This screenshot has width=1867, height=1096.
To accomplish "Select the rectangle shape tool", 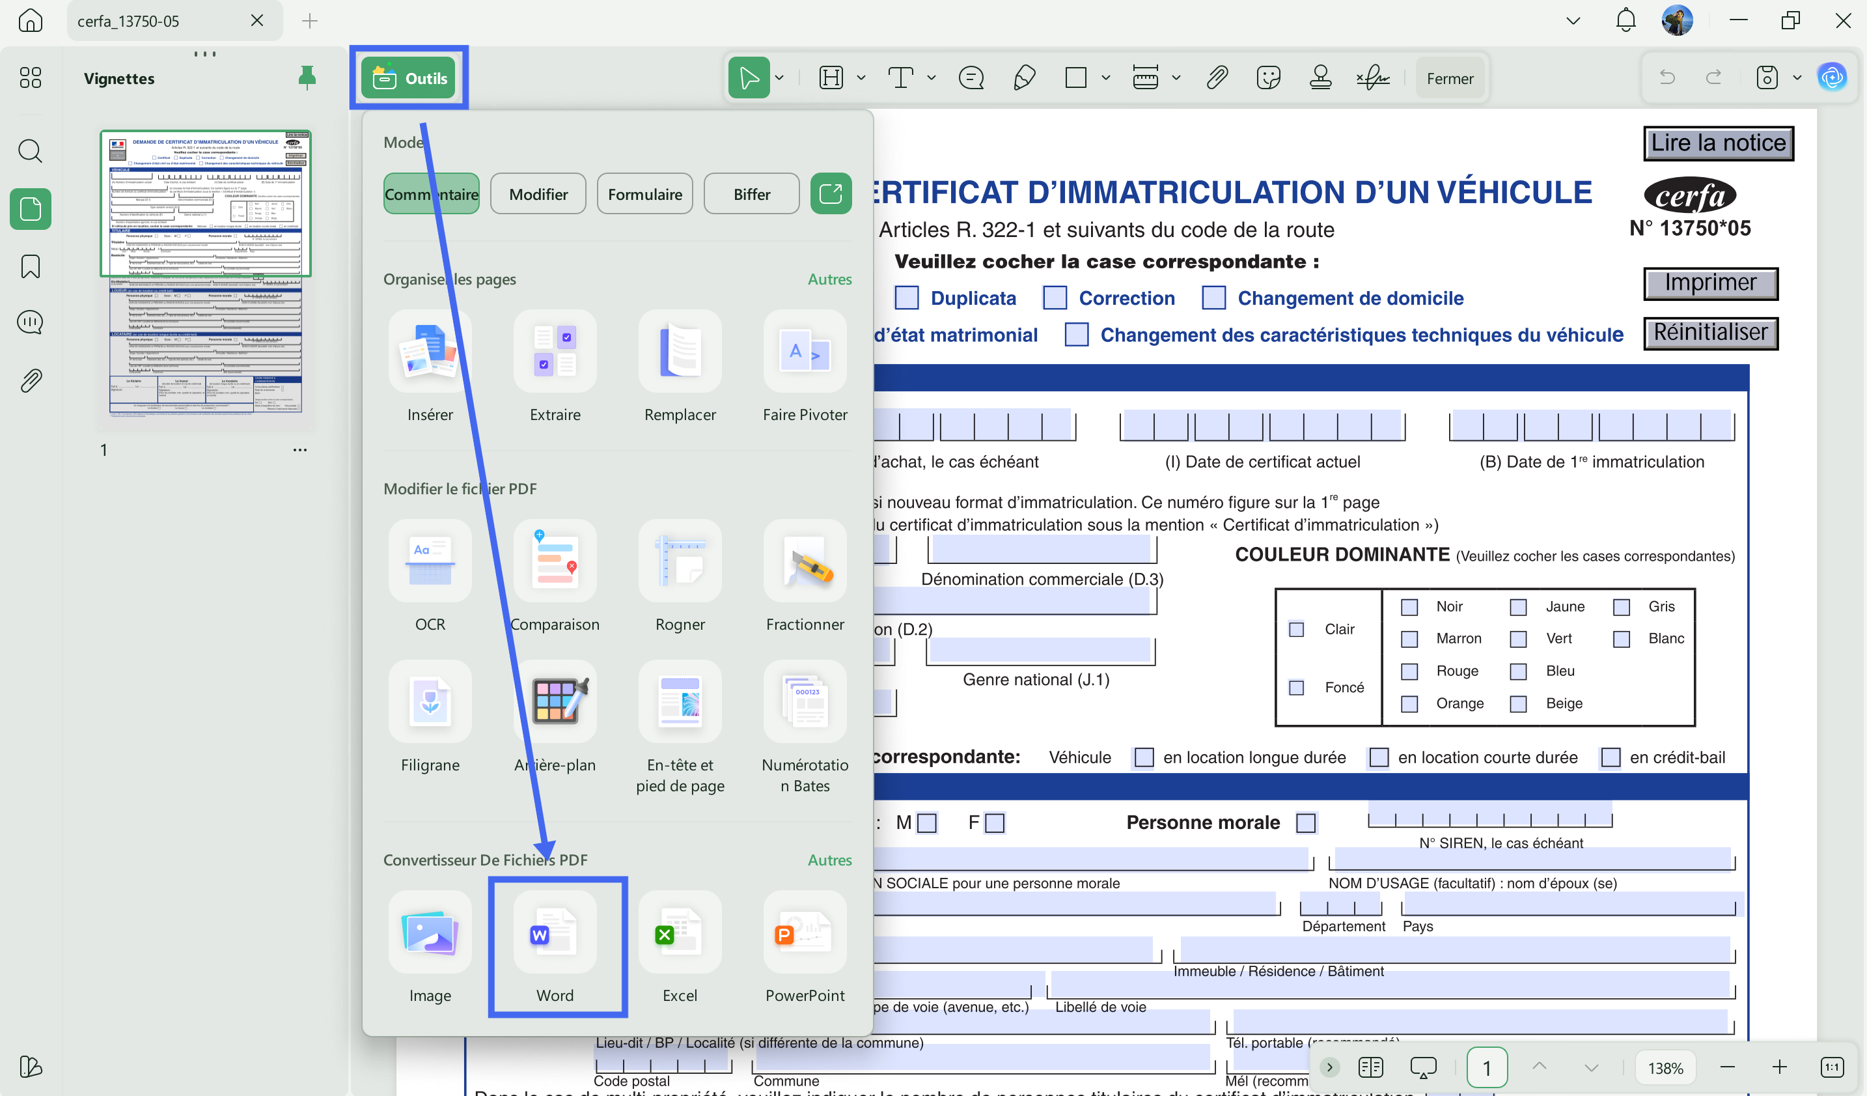I will click(x=1075, y=77).
